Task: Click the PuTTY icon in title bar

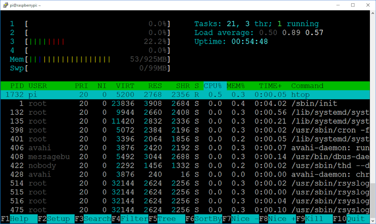Action: point(5,5)
